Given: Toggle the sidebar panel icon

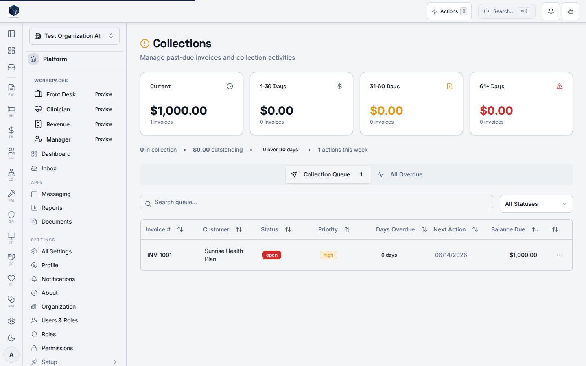Looking at the screenshot, I should point(11,34).
